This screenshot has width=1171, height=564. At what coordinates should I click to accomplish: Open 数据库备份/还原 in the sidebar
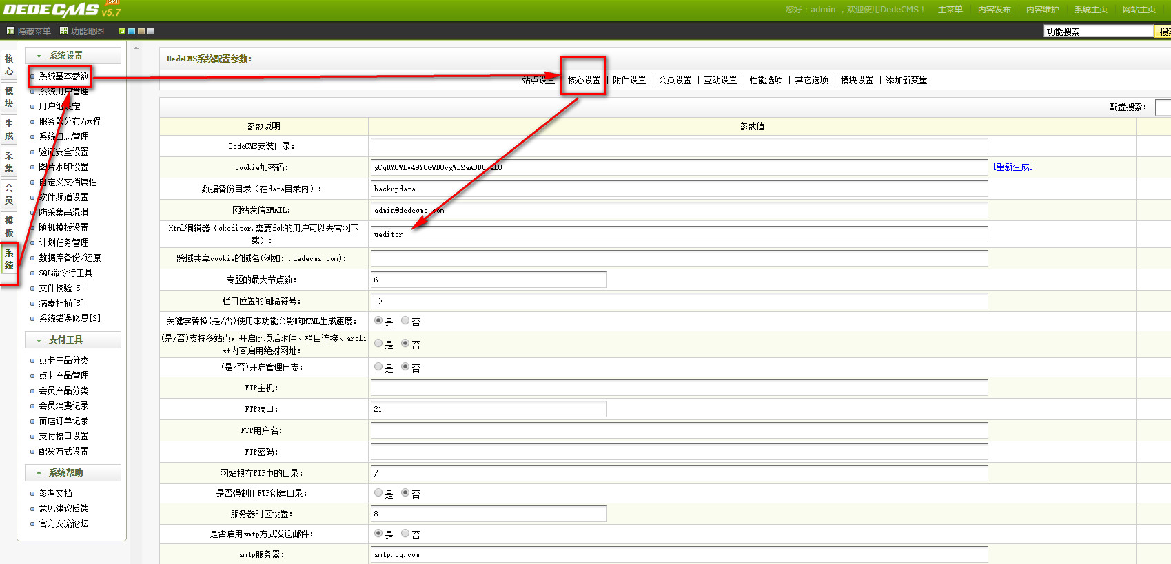tap(70, 258)
